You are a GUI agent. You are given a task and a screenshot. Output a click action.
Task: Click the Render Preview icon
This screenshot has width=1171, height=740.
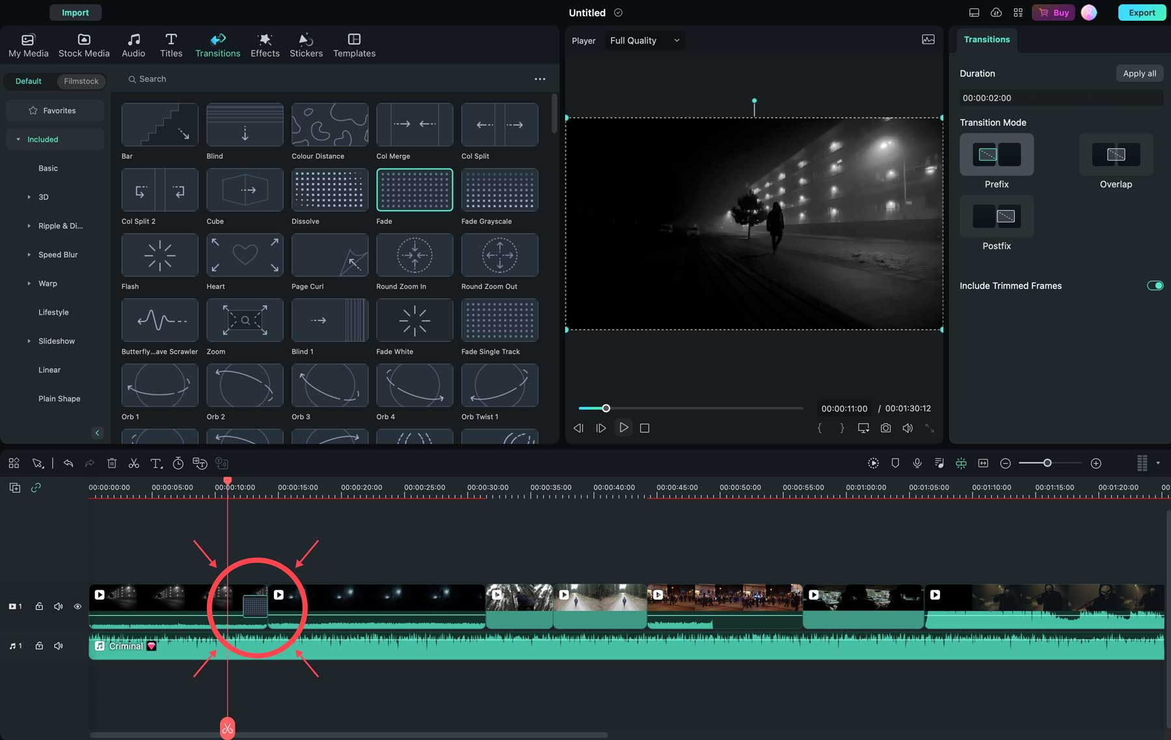874,463
